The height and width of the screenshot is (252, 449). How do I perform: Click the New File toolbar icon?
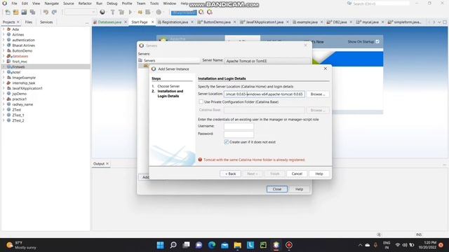(x=8, y=13)
